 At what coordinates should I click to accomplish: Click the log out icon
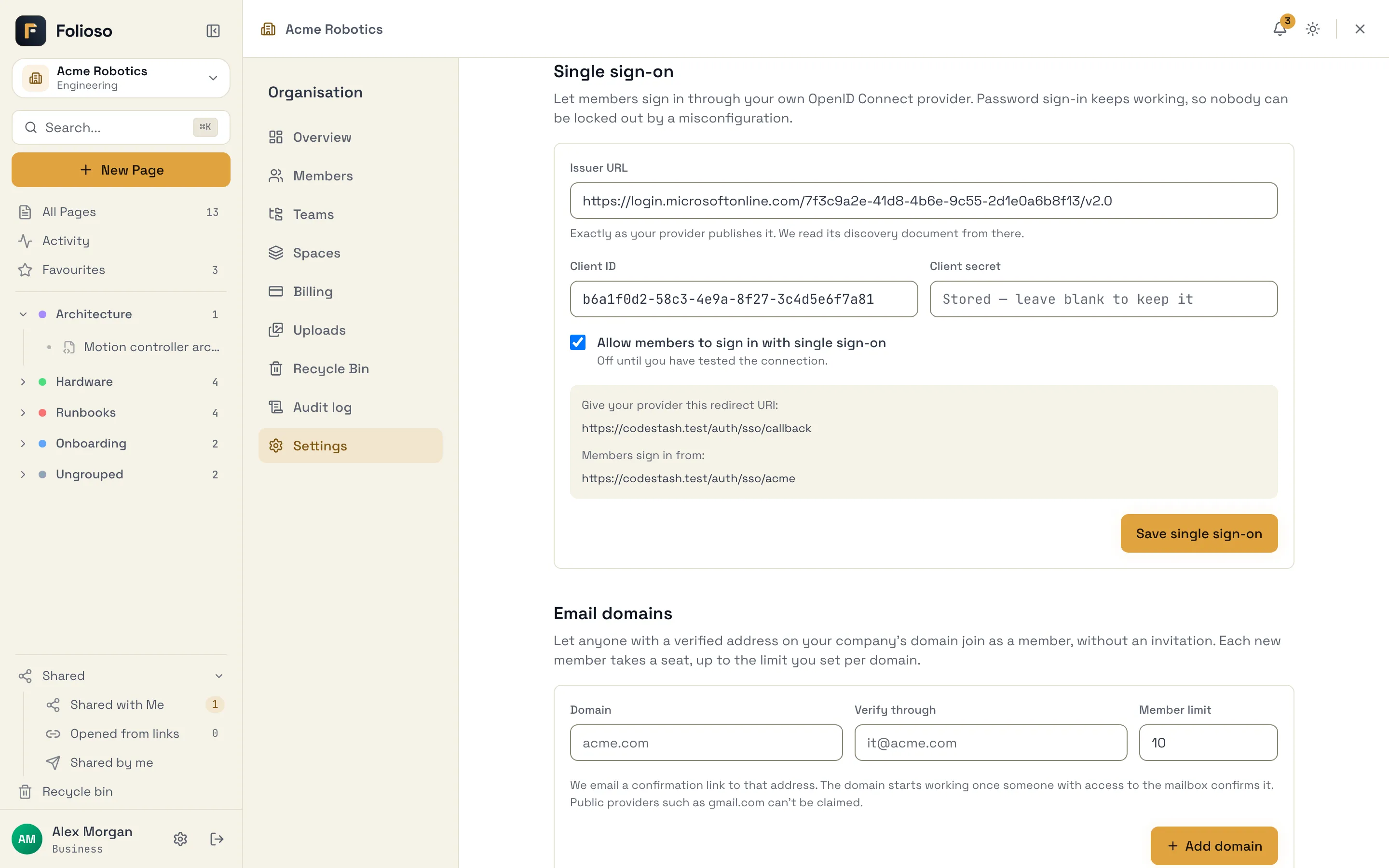click(217, 839)
